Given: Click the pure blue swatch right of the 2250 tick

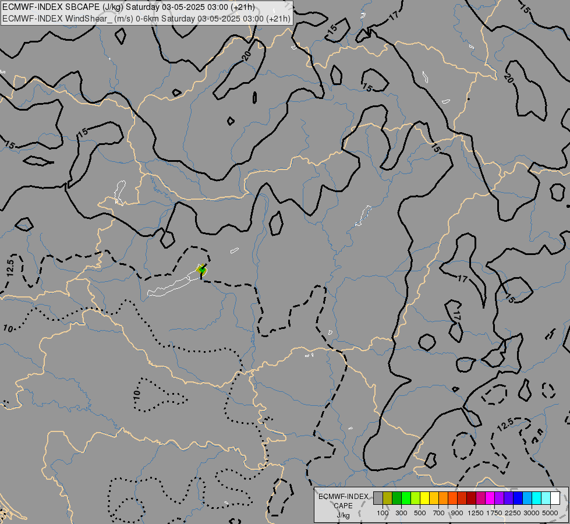Looking at the screenshot, I should 518,498.
